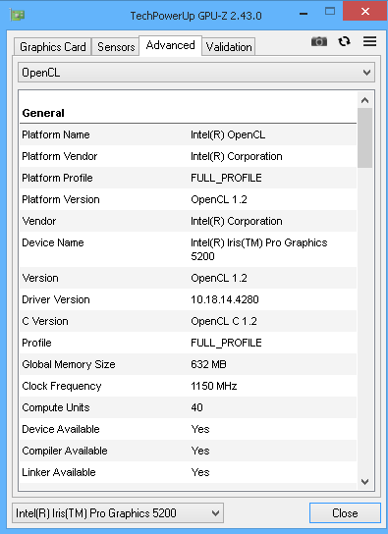
Task: Click the Linker Available row label
Action: [x=59, y=472]
